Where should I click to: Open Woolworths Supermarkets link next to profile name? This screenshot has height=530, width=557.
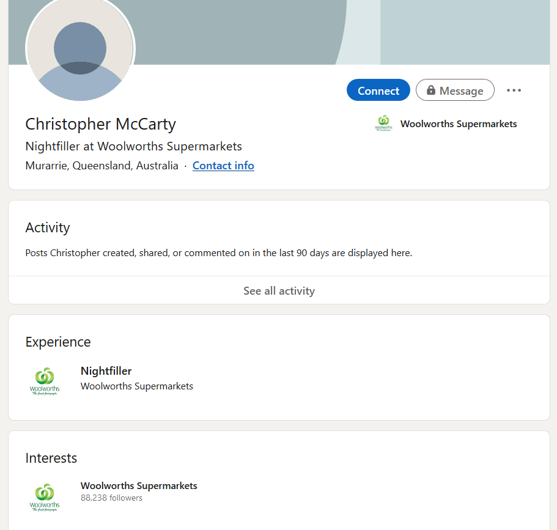459,123
